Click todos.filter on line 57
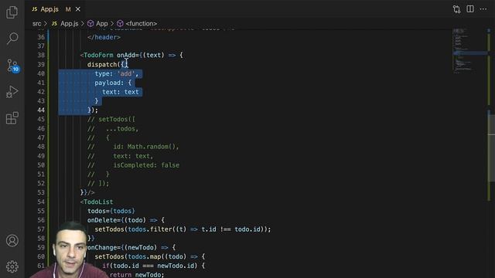Viewport: 495px width, 278px height. coord(149,229)
